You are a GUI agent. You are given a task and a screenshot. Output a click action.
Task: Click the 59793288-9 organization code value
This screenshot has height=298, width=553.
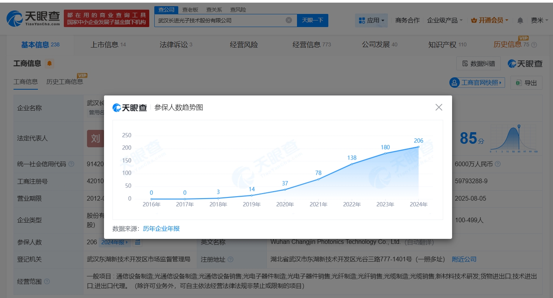[x=472, y=181]
